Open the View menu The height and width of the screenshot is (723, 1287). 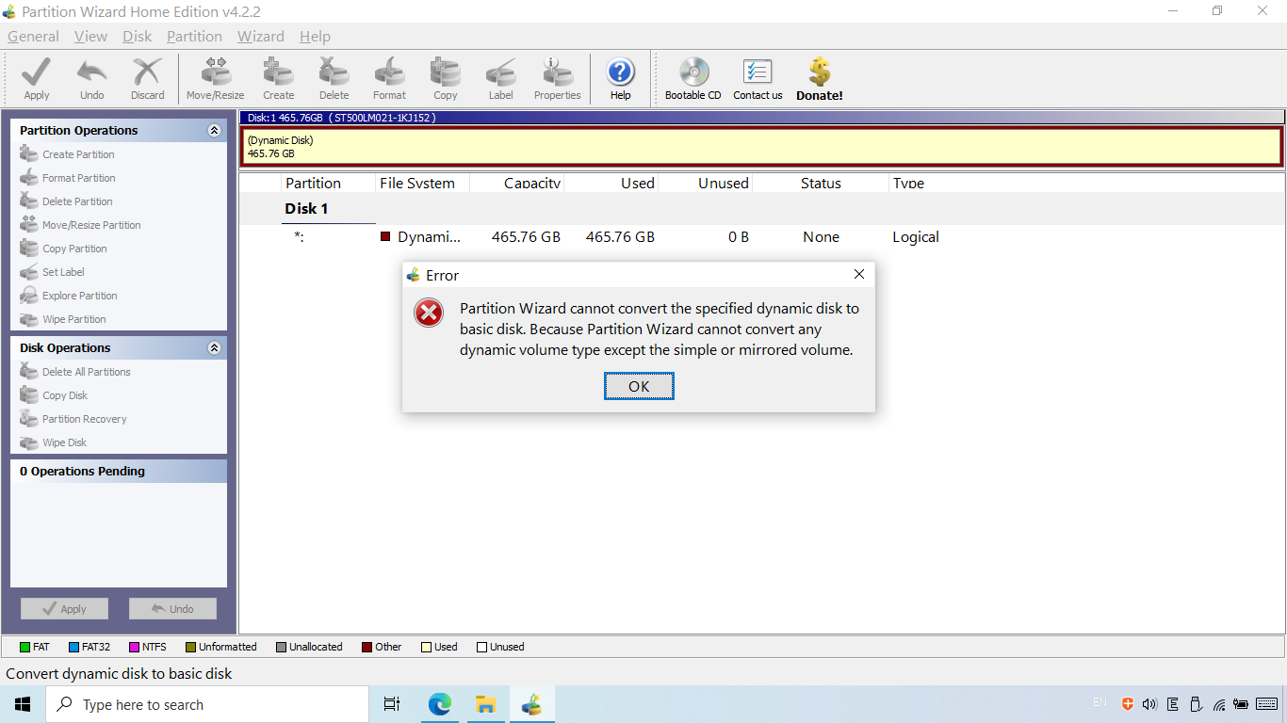pyautogui.click(x=90, y=37)
